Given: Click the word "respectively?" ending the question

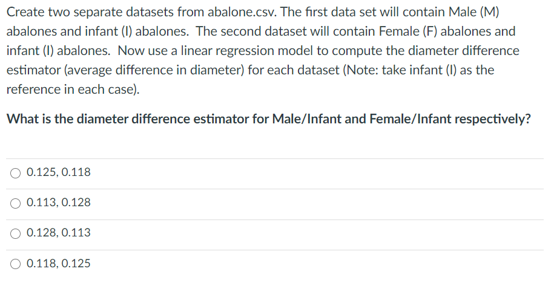Looking at the screenshot, I should (x=492, y=119).
